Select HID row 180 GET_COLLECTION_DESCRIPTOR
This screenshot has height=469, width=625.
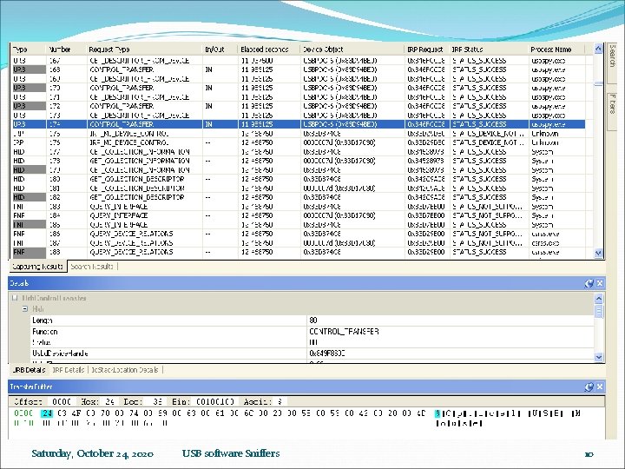click(298, 179)
